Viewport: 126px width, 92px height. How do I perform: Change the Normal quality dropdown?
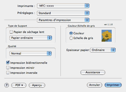[30, 53]
